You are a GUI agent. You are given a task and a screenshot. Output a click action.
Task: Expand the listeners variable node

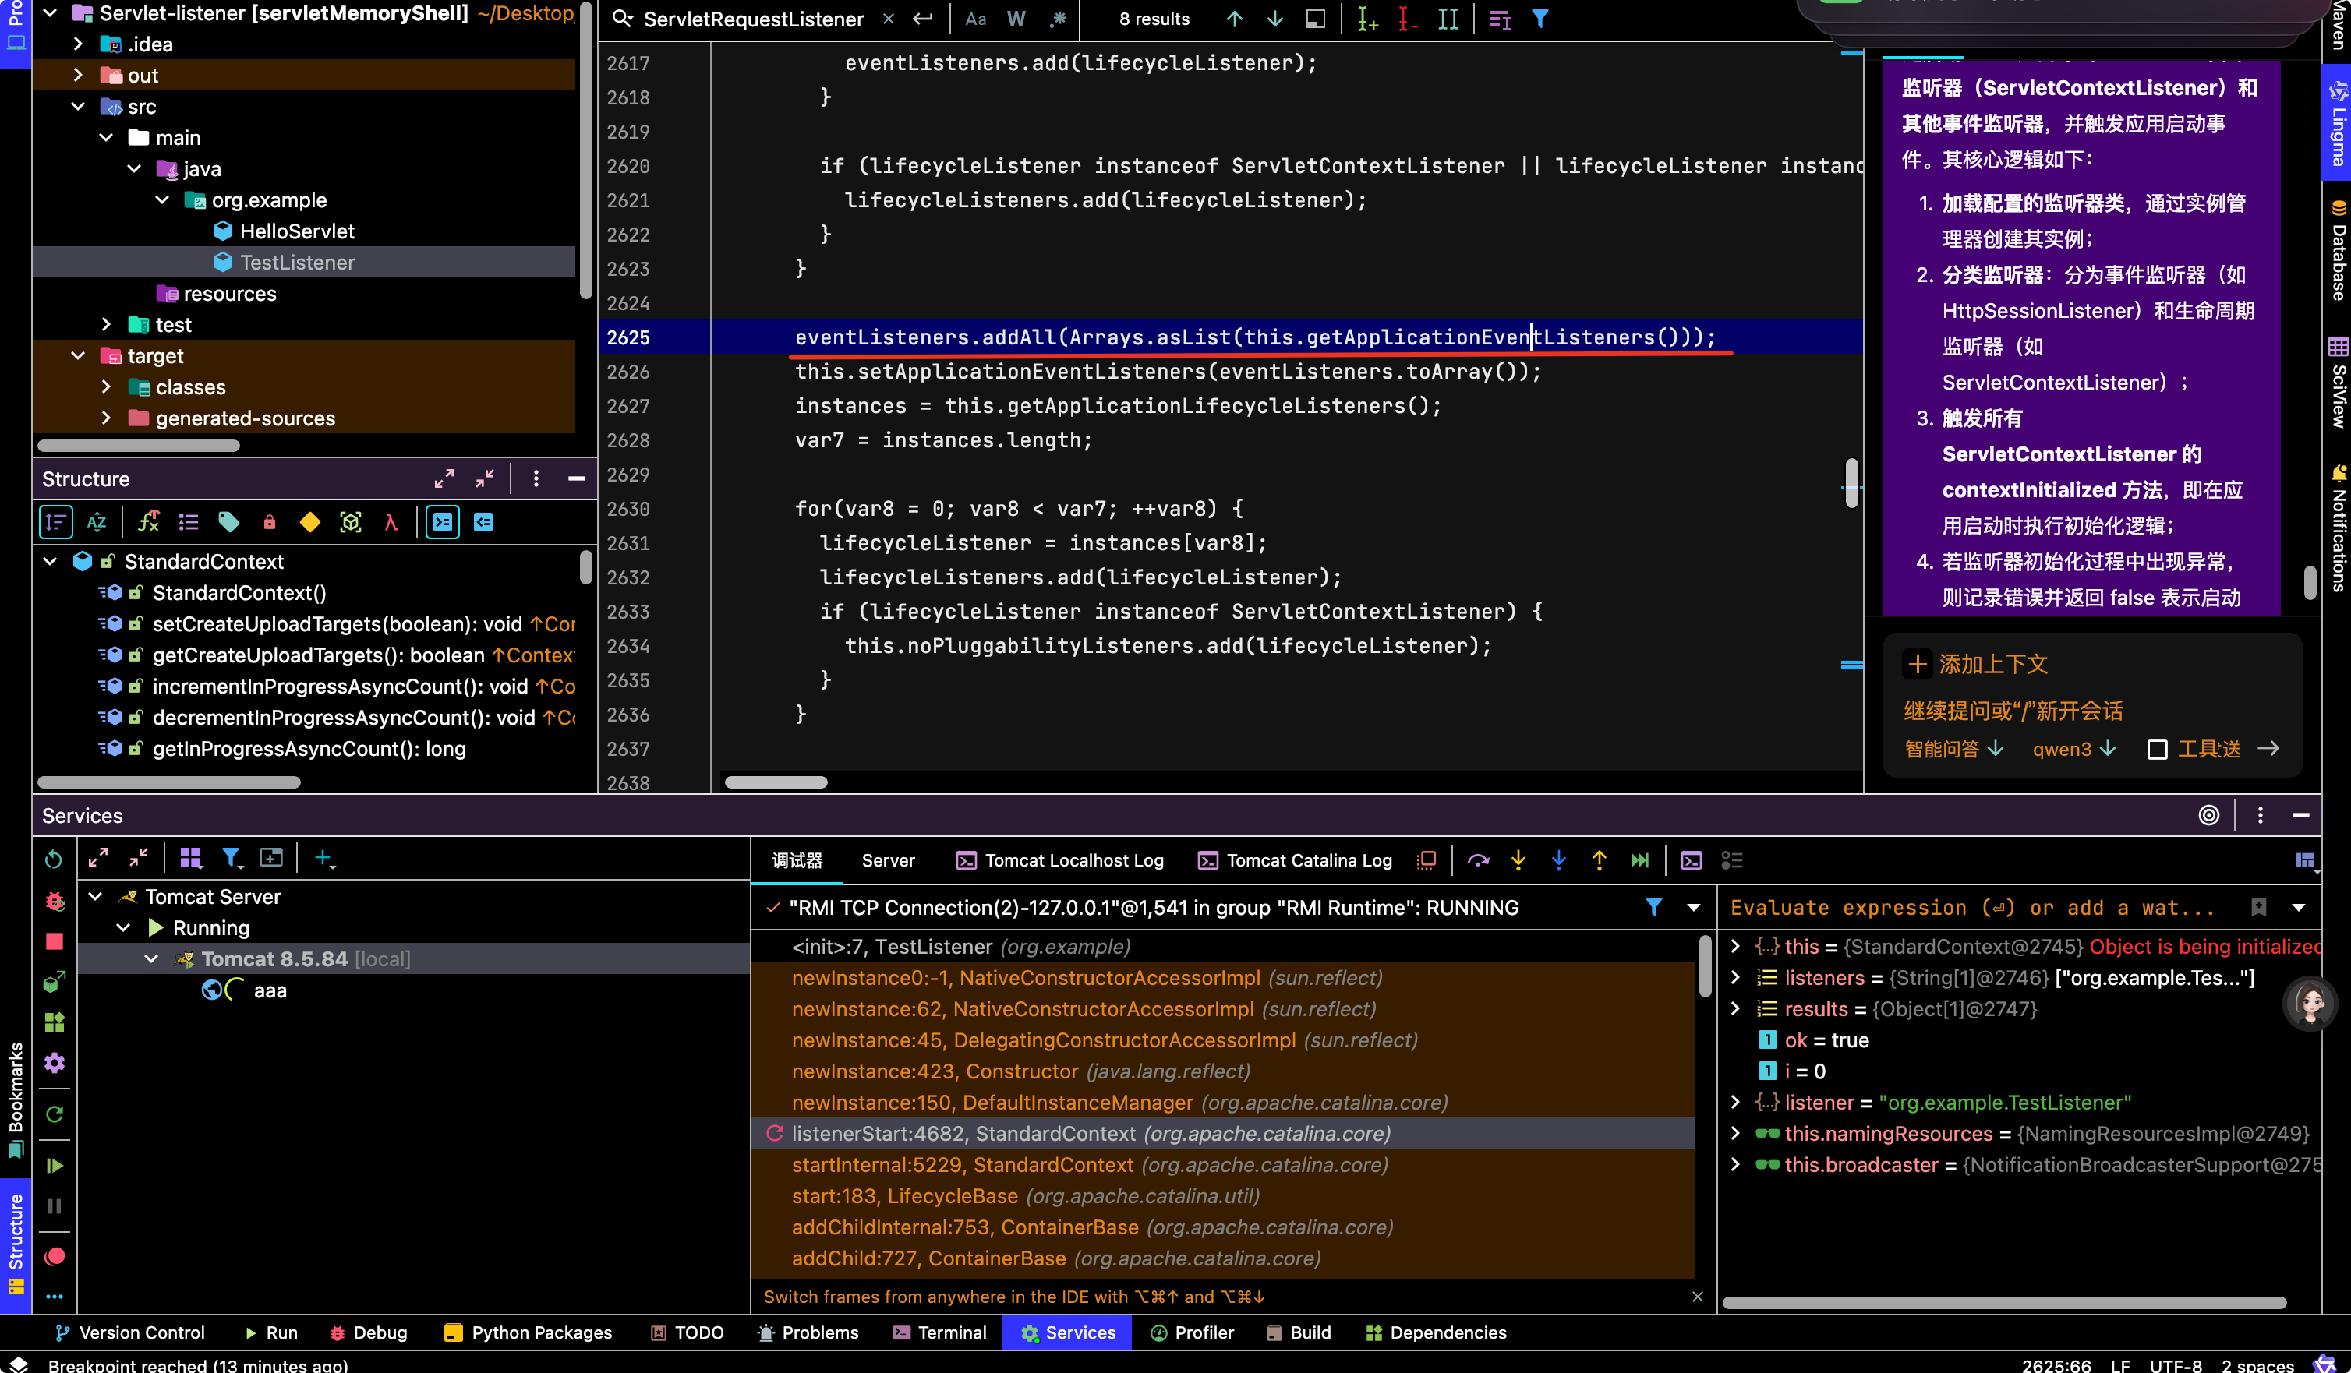click(x=1735, y=977)
